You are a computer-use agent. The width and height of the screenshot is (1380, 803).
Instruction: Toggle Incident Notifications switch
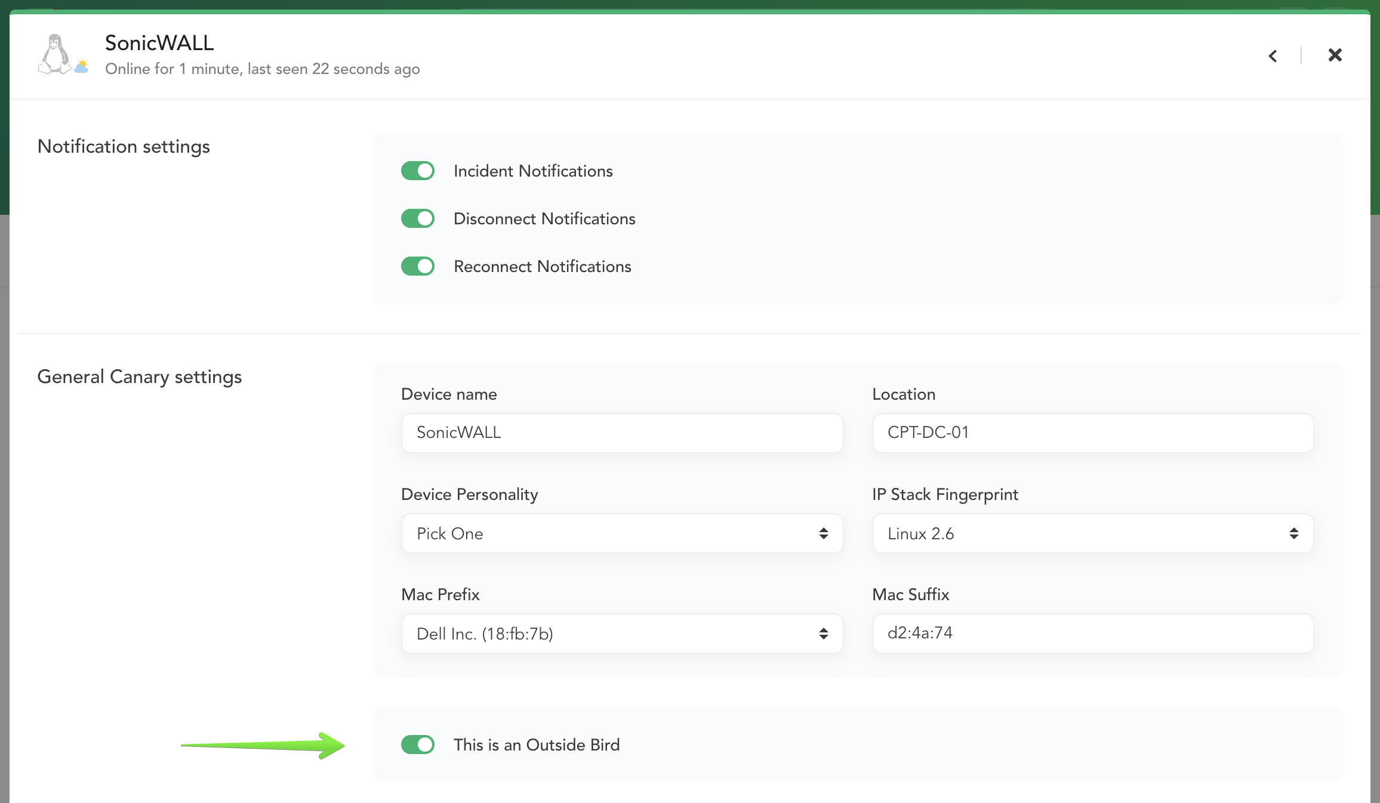click(418, 171)
